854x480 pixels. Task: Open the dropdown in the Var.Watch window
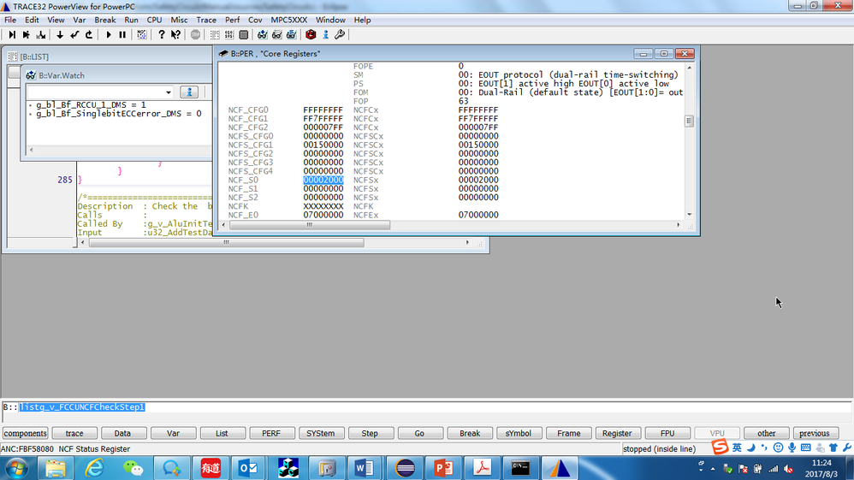pos(169,92)
